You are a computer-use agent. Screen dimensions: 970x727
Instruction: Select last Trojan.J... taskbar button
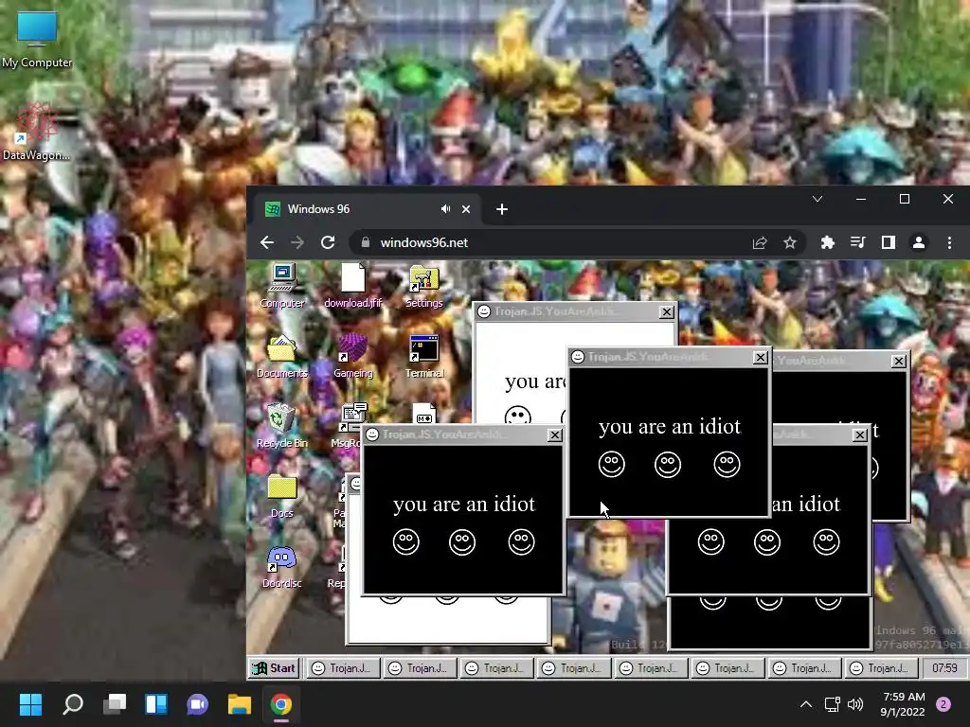tap(881, 668)
